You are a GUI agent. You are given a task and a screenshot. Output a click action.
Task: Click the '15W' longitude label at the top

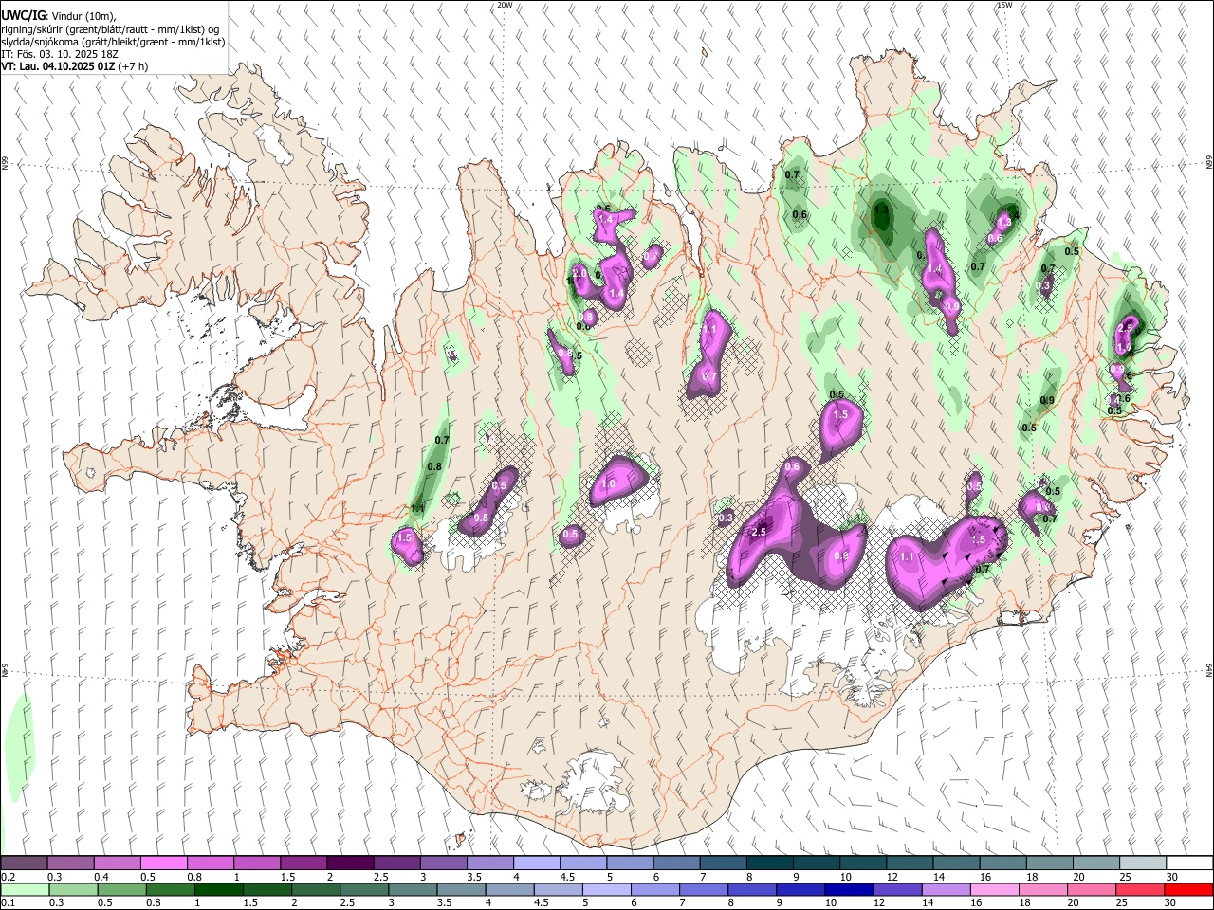[x=1004, y=5]
